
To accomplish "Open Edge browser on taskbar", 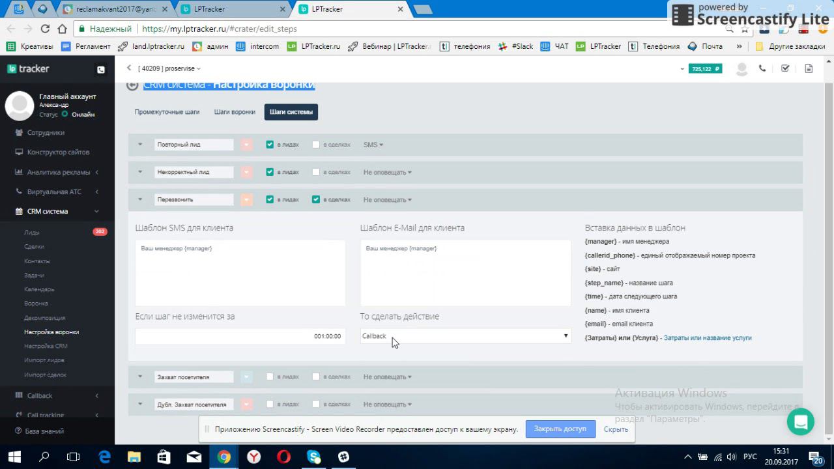I will (104, 457).
